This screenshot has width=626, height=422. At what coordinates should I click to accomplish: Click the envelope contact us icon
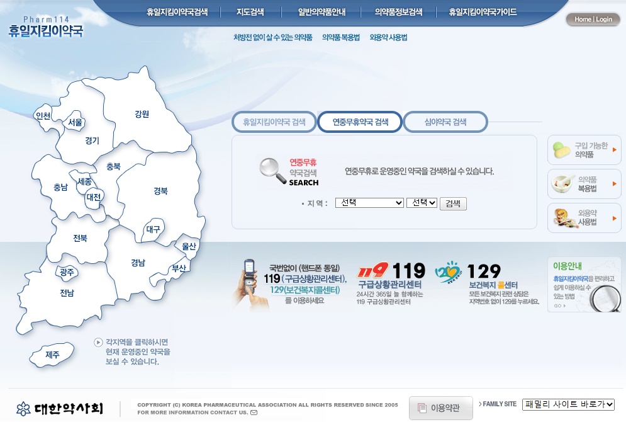(254, 413)
